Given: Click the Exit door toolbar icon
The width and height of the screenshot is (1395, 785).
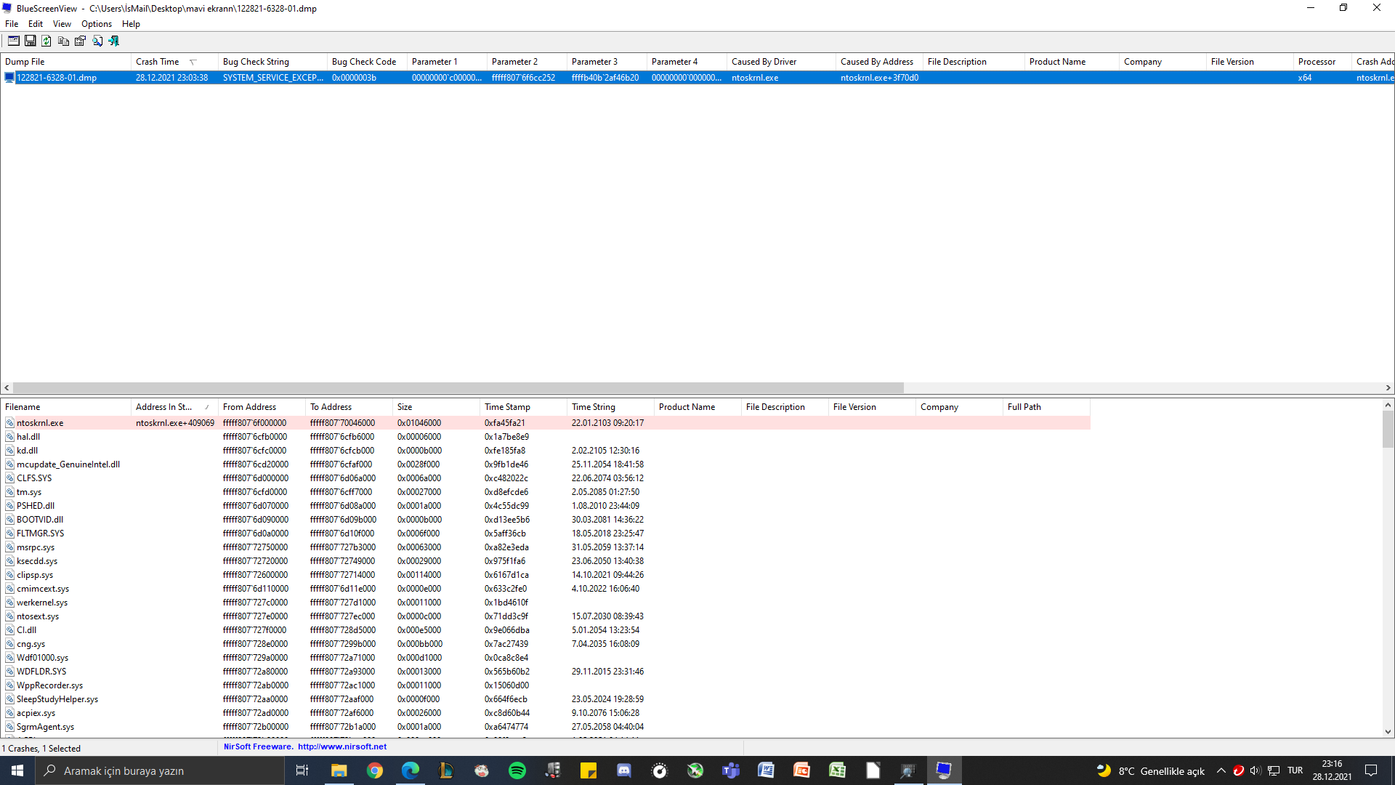Looking at the screenshot, I should click(114, 41).
